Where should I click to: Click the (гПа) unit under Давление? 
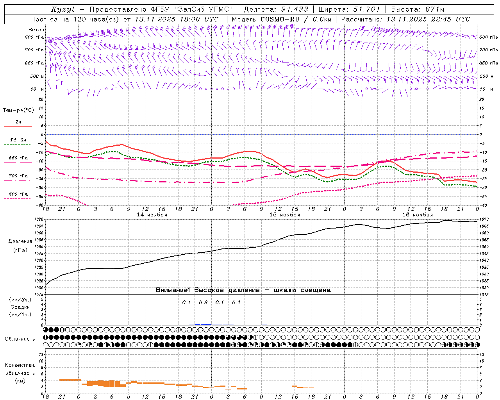click(x=20, y=250)
